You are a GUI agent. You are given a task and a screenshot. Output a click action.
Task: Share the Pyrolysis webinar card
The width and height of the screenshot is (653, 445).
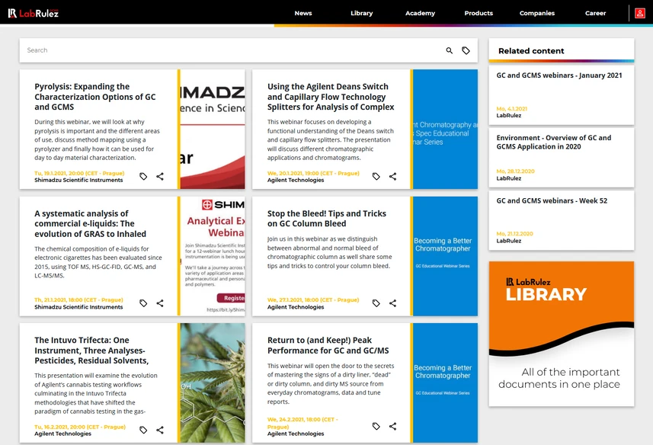160,177
